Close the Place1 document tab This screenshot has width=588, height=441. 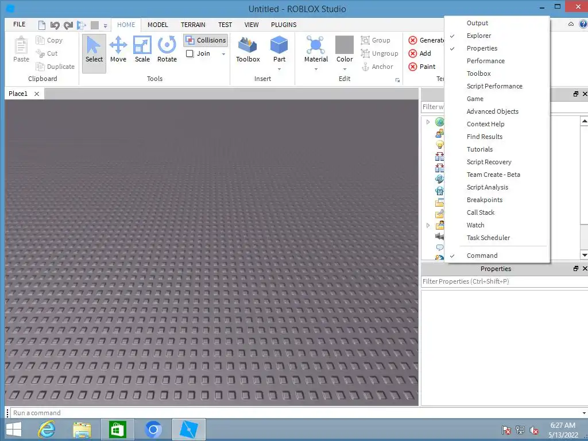[37, 94]
